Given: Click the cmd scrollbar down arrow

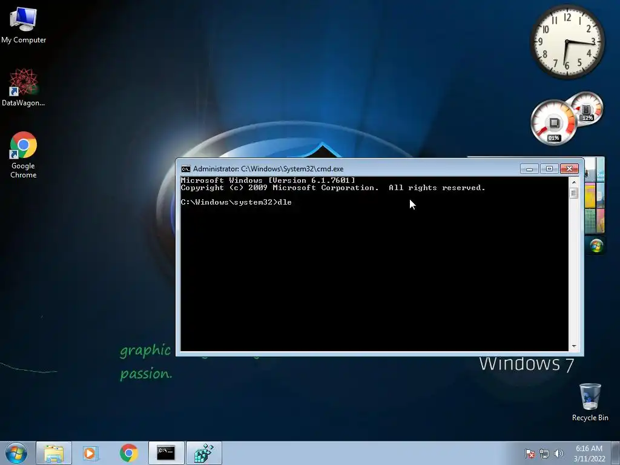Looking at the screenshot, I should click(574, 346).
